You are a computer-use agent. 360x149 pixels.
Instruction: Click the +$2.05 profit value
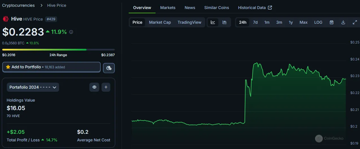(x=16, y=132)
